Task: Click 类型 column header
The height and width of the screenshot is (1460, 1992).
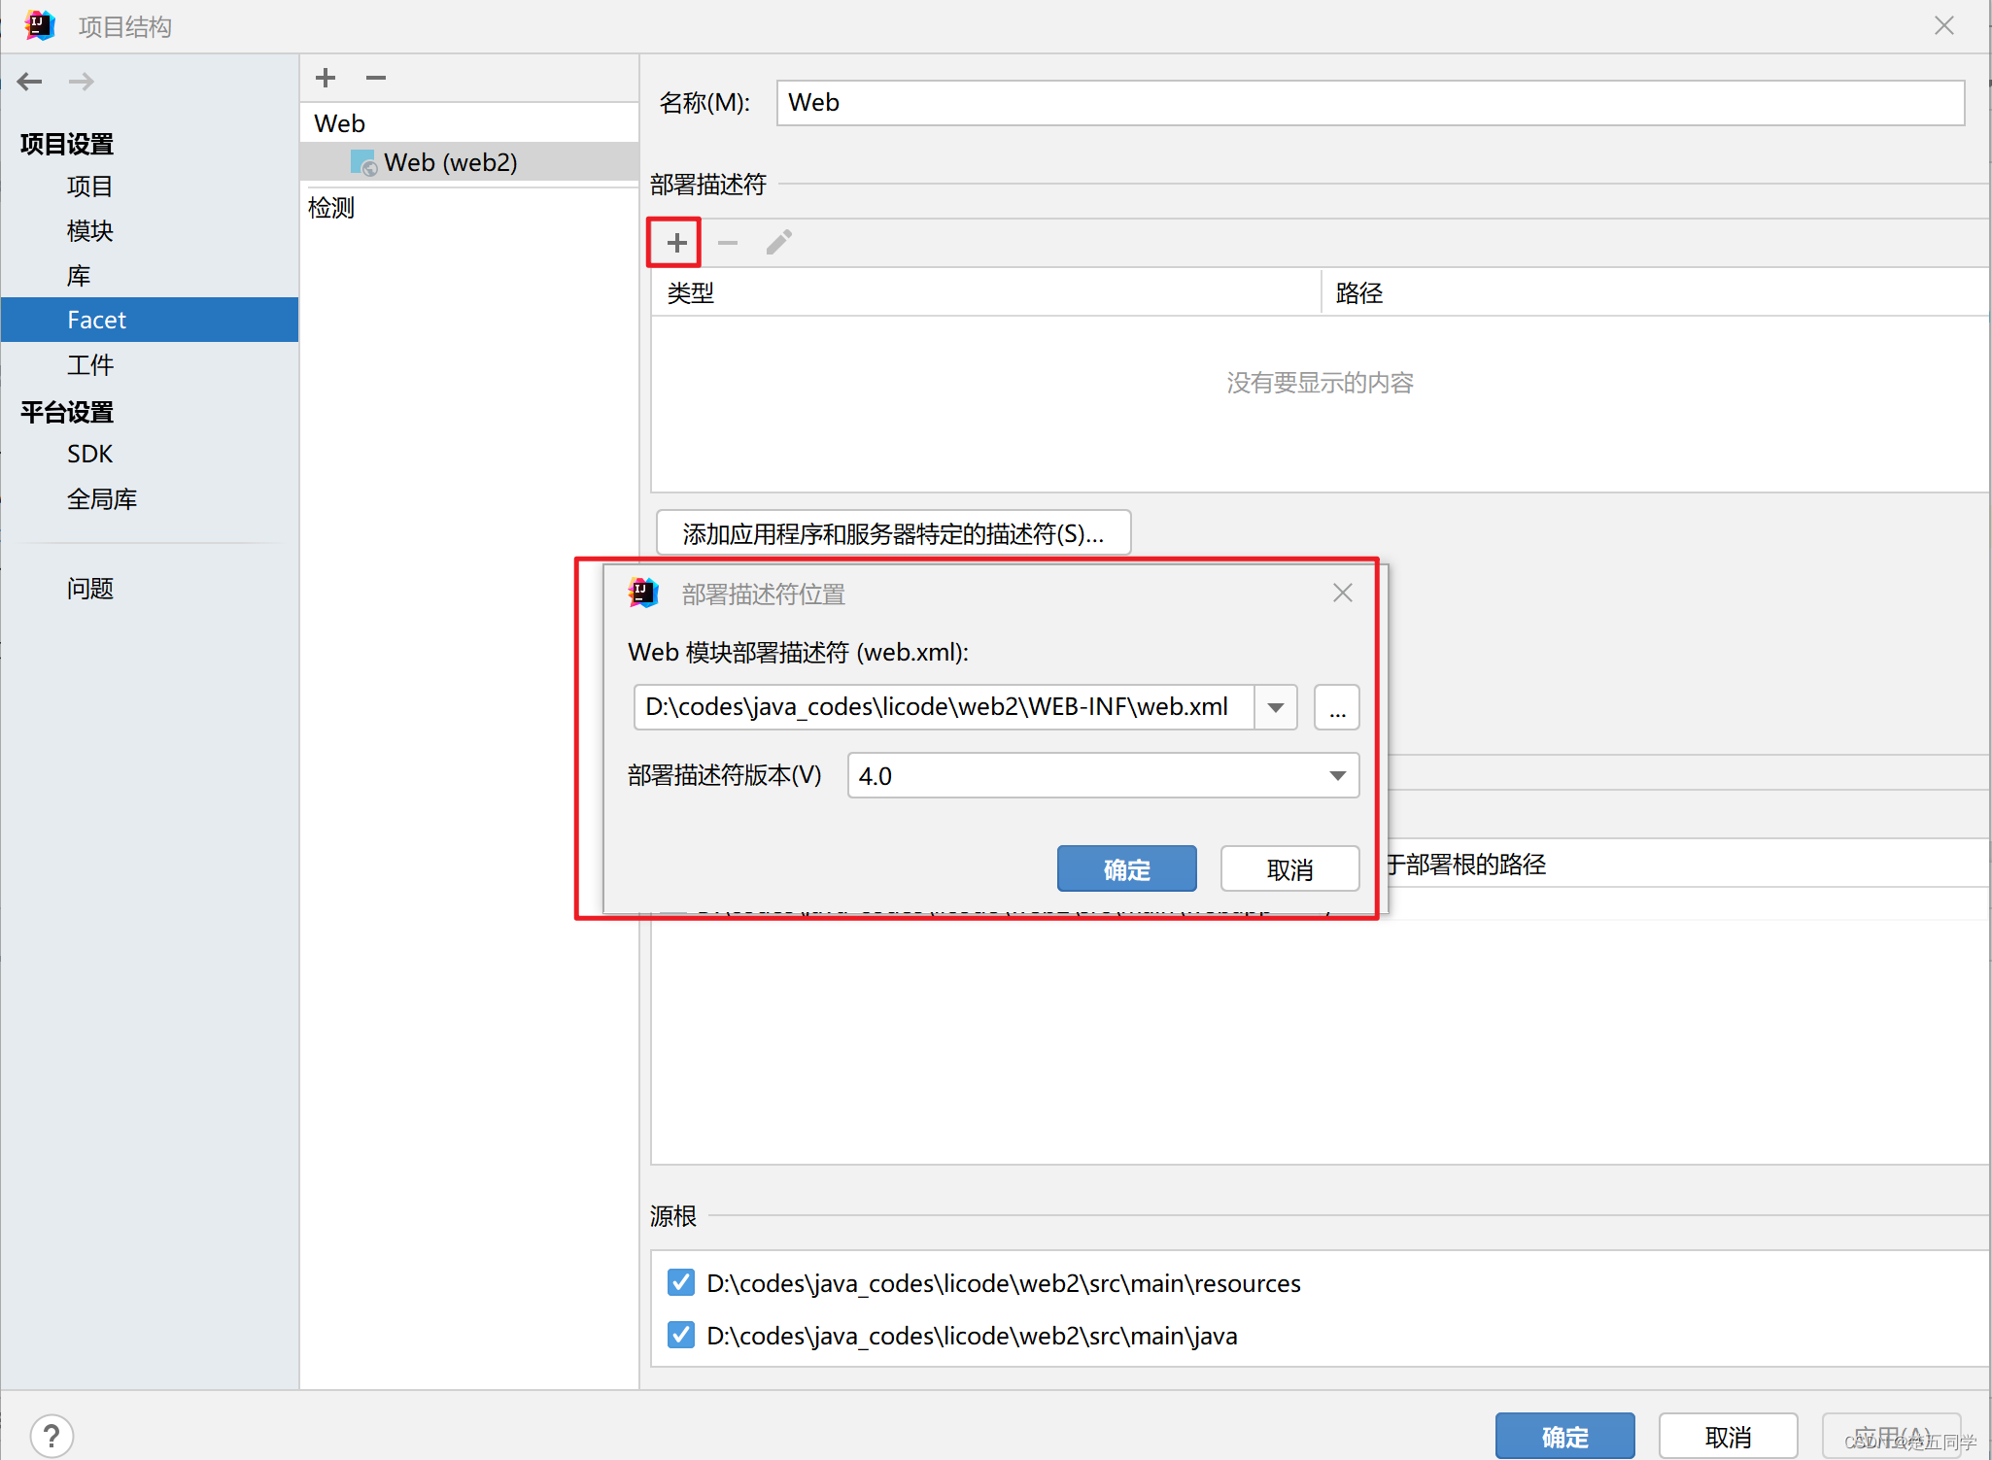Action: 986,292
